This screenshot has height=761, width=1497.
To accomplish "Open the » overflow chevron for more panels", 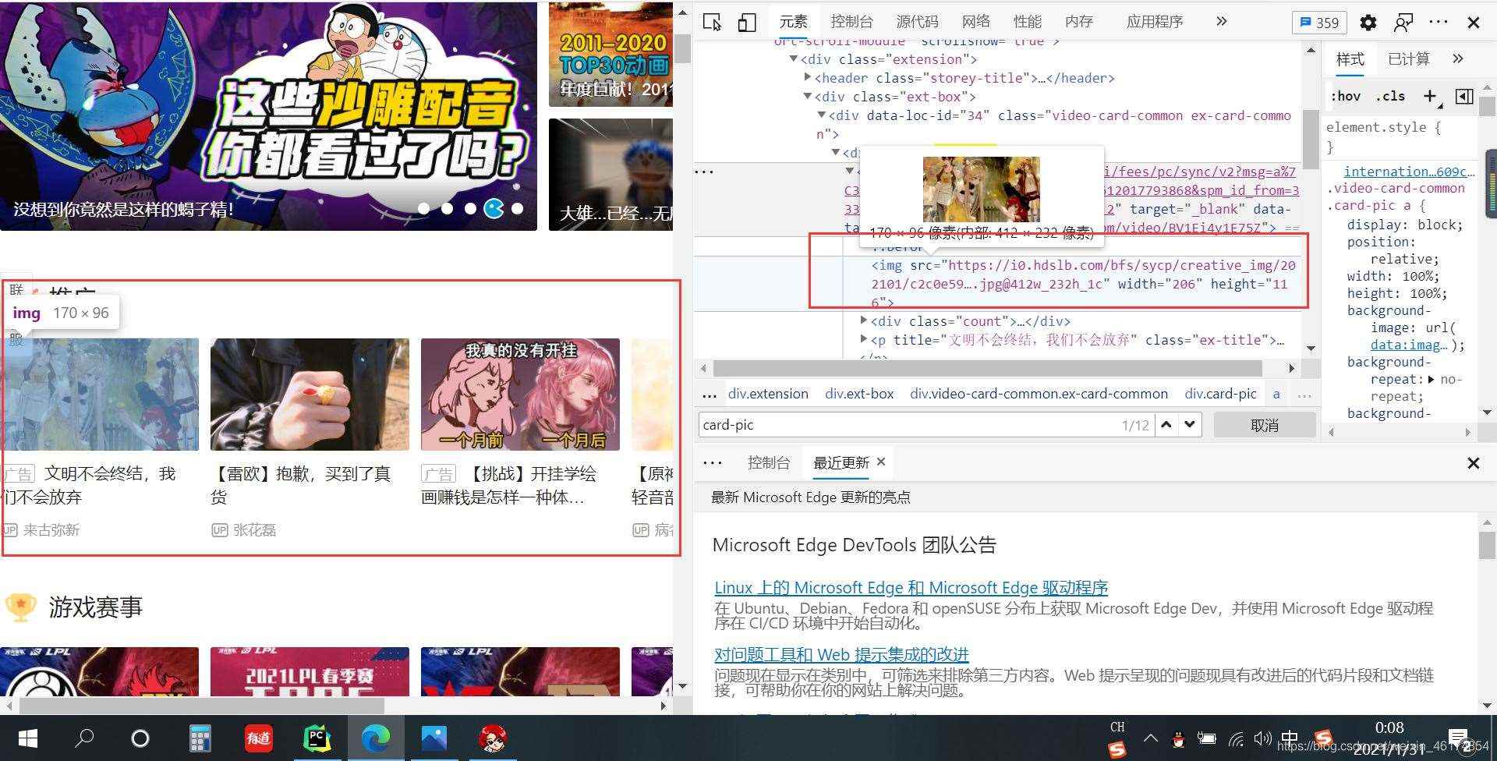I will 1220,22.
